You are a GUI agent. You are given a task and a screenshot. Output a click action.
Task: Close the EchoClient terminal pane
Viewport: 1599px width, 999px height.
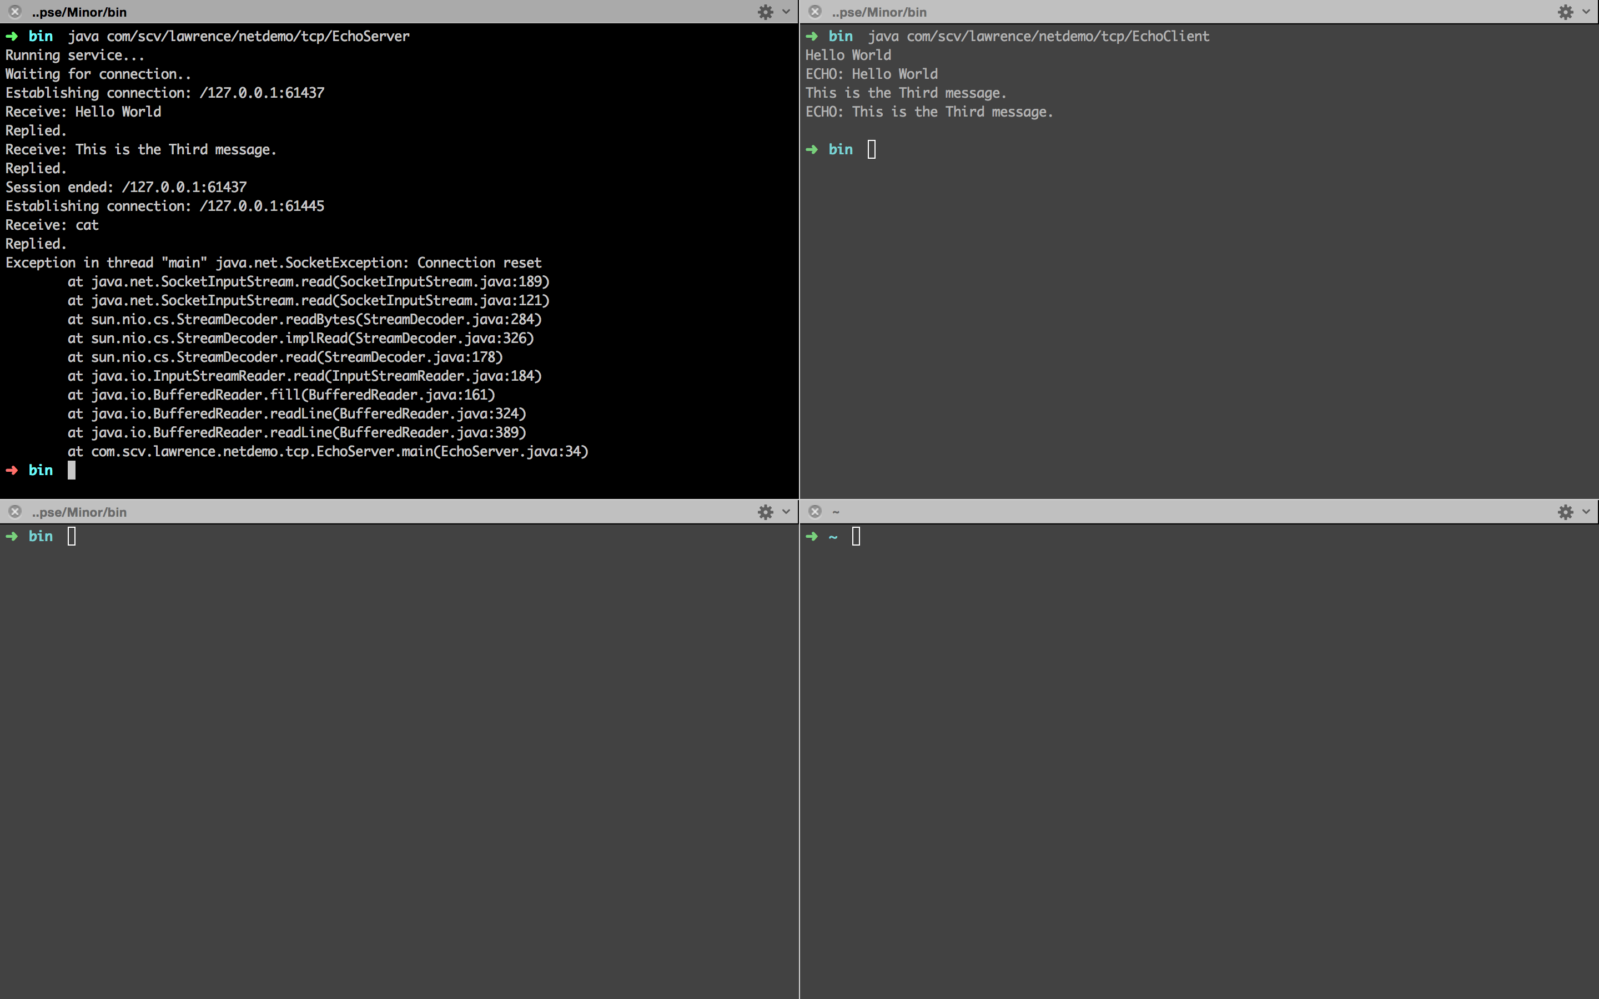point(814,12)
